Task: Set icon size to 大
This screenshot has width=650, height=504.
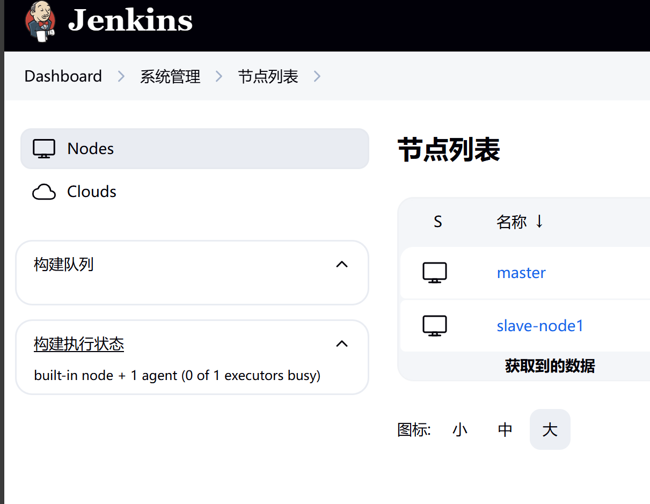Action: [550, 429]
